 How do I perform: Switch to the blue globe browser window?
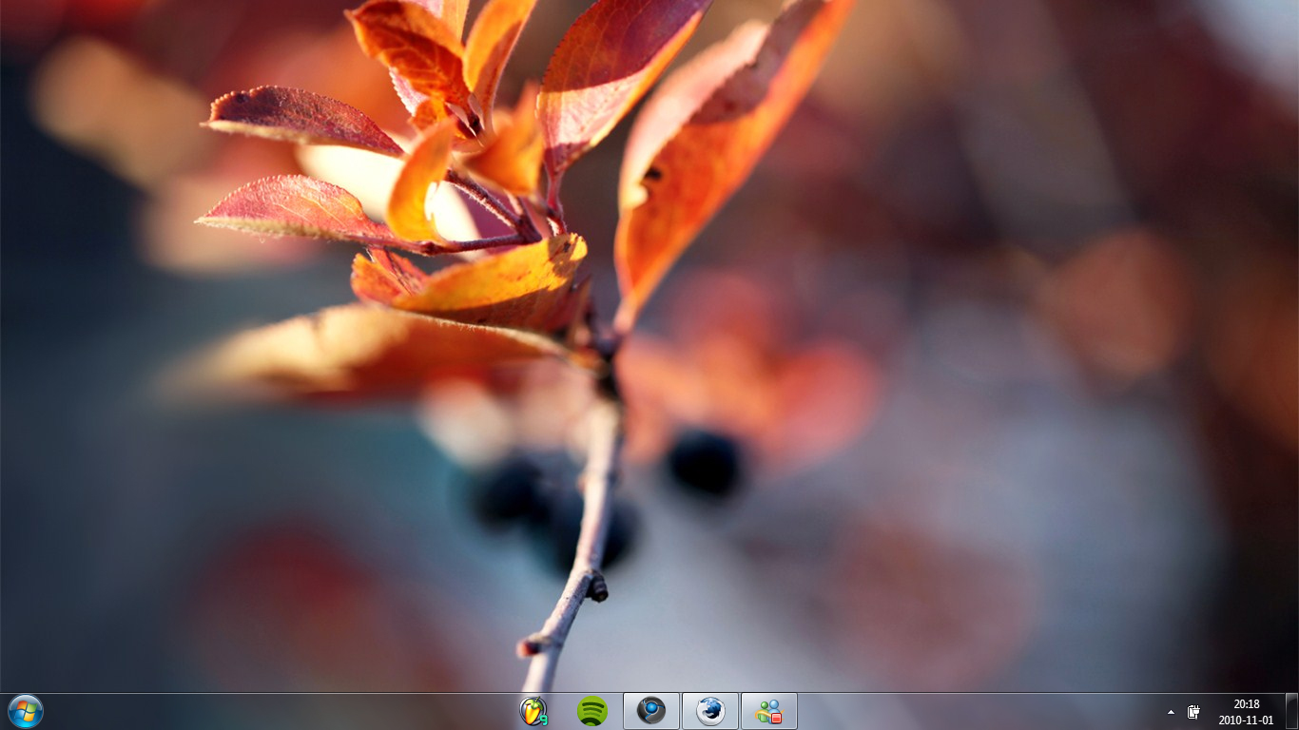point(710,711)
